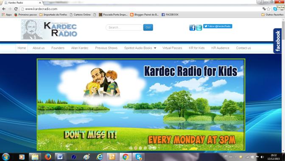Bookmark this page with the star icon
Image resolution: width=285 pixels, height=161 pixels.
point(268,9)
